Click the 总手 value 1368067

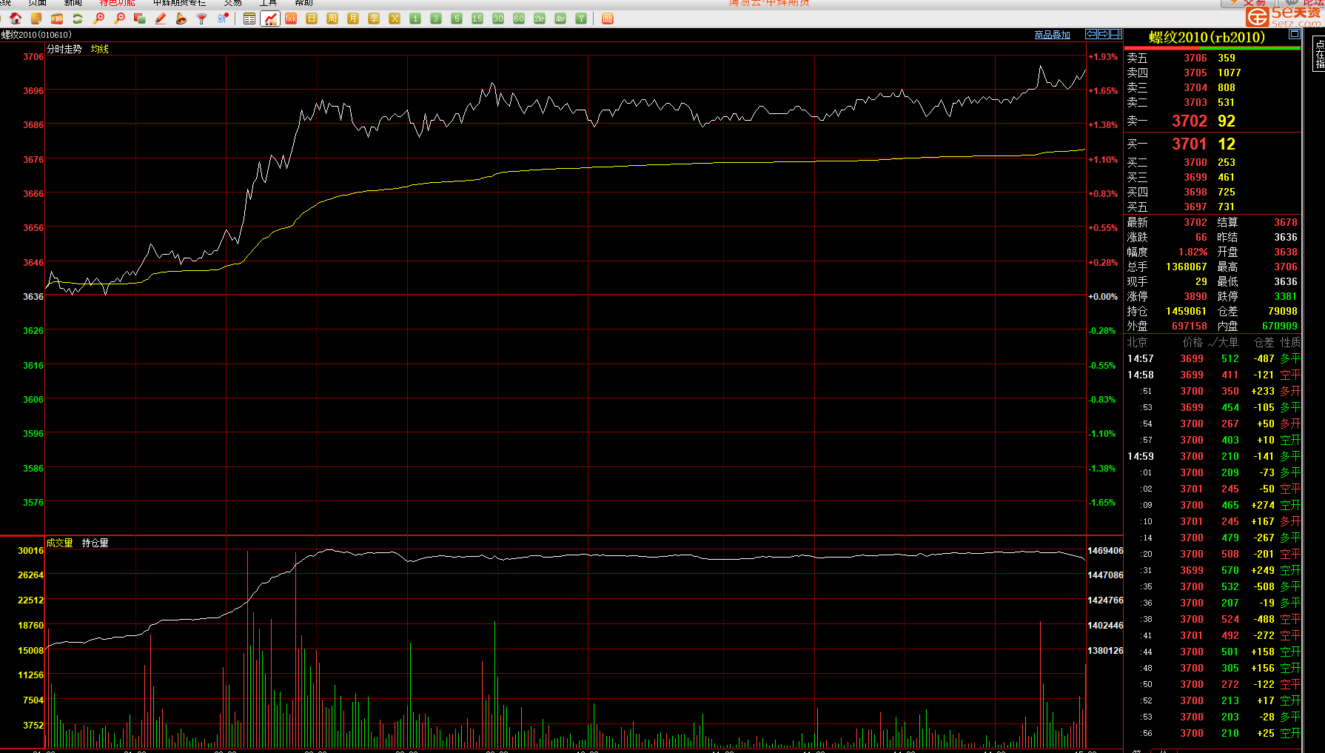pos(1187,267)
